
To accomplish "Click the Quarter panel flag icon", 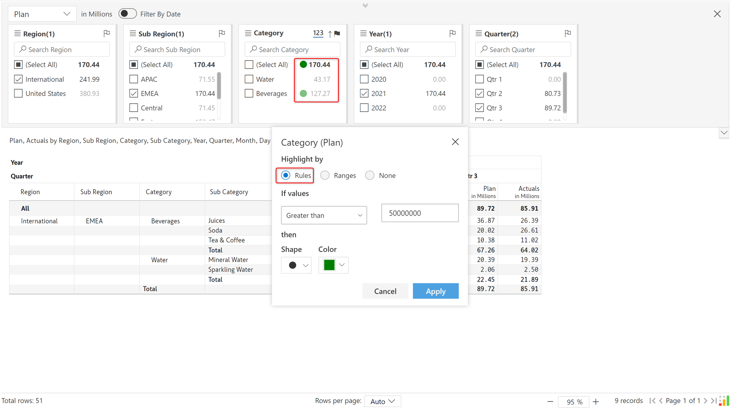I will pos(568,33).
